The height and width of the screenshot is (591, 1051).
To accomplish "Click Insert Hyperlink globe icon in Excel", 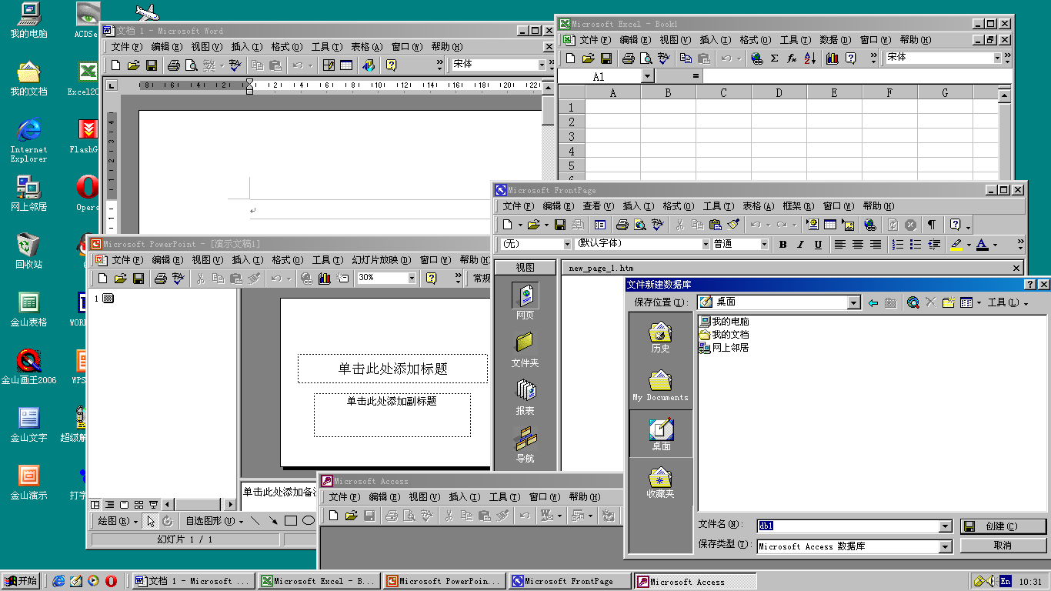I will click(x=757, y=58).
